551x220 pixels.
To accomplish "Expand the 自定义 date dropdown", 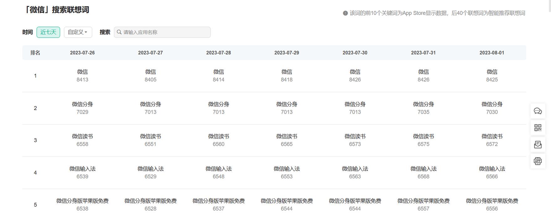I will (x=78, y=32).
